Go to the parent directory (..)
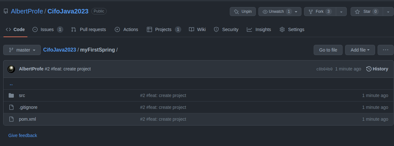This screenshot has height=146, width=394. tap(11, 84)
